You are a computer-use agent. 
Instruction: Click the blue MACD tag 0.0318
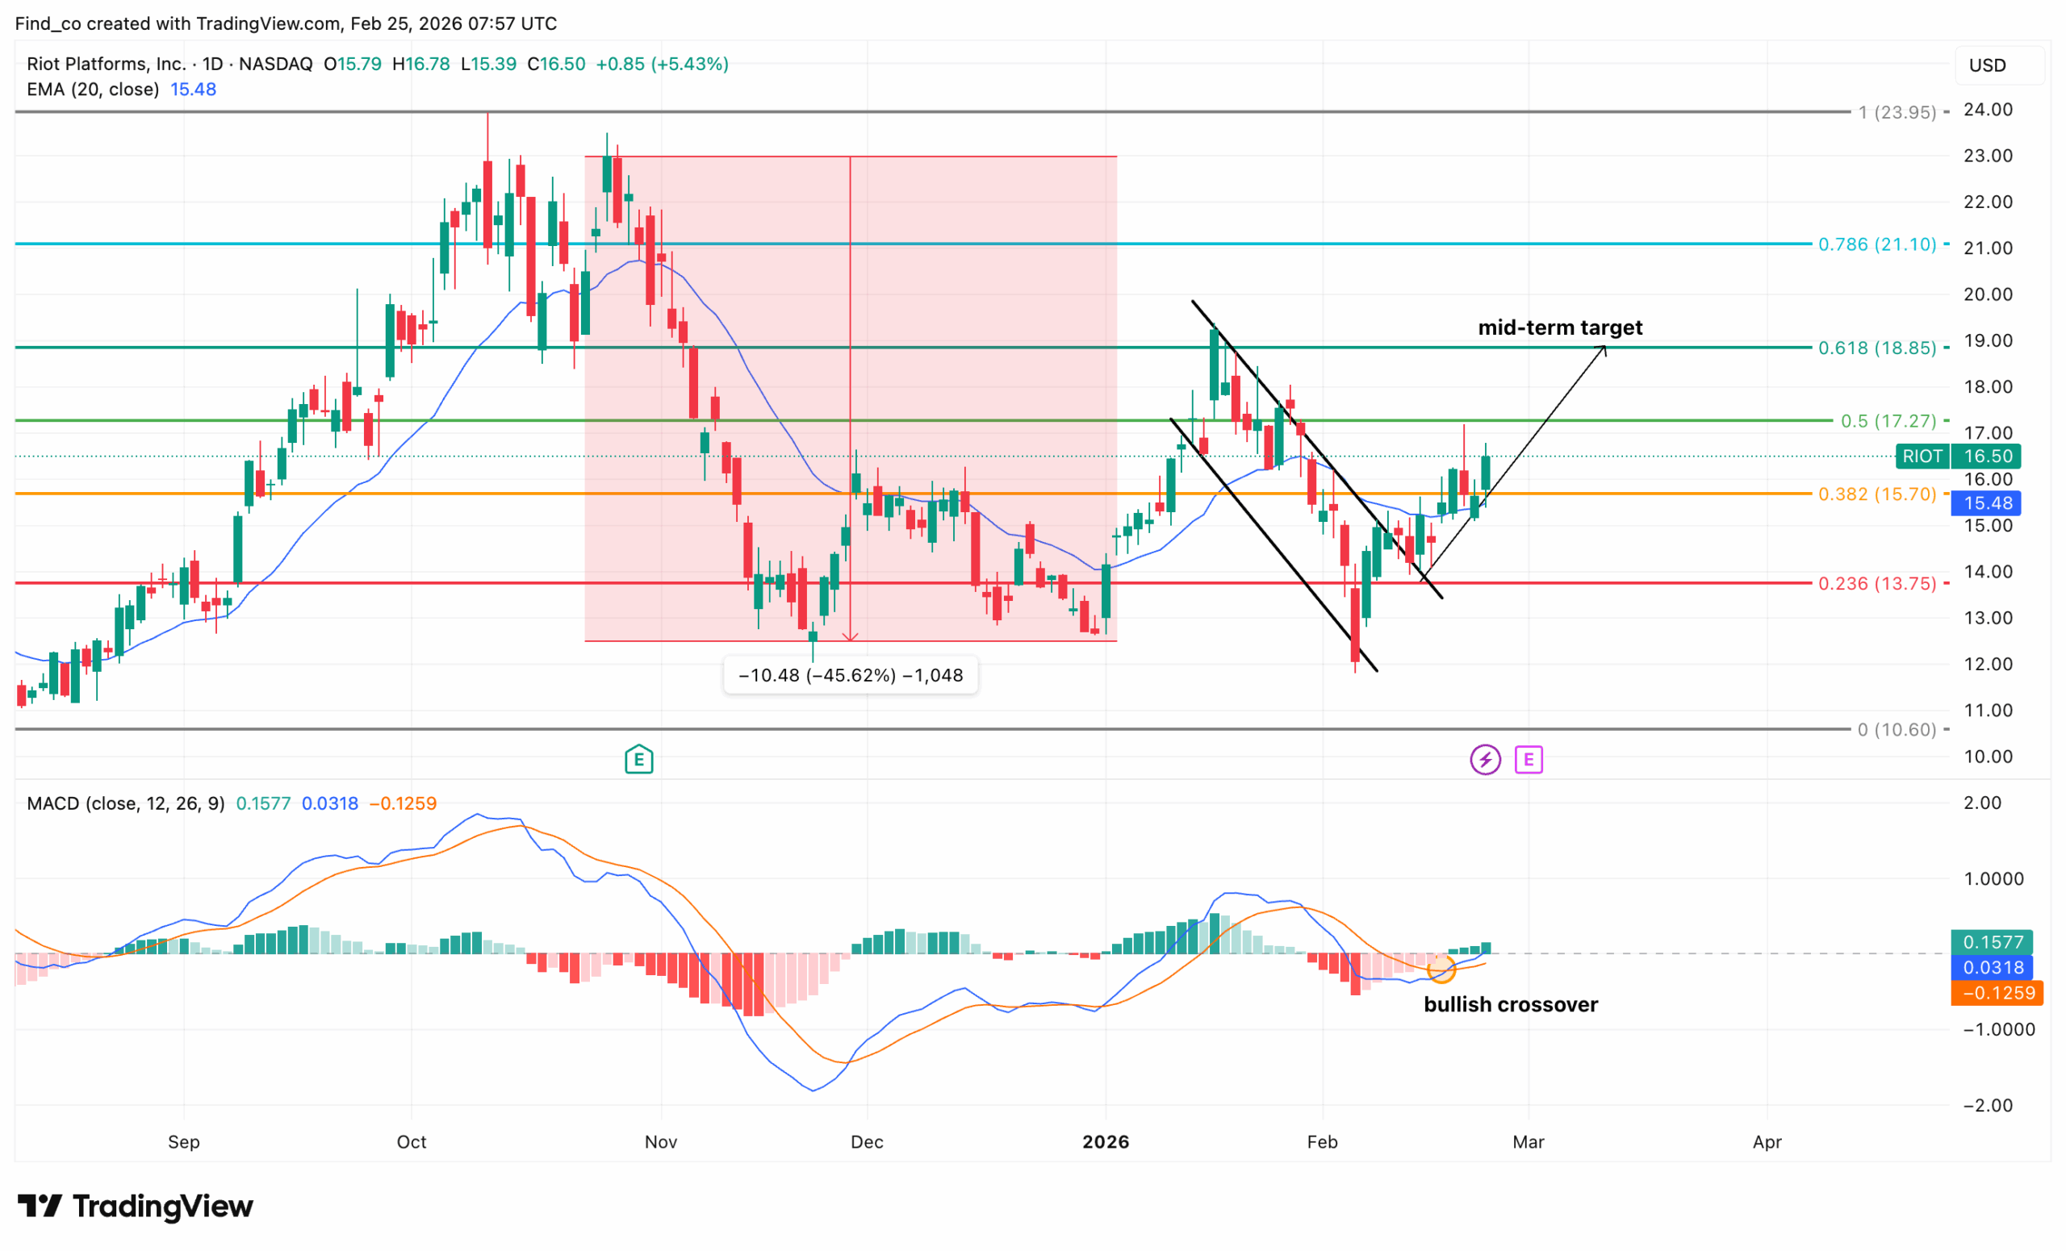click(x=1993, y=967)
